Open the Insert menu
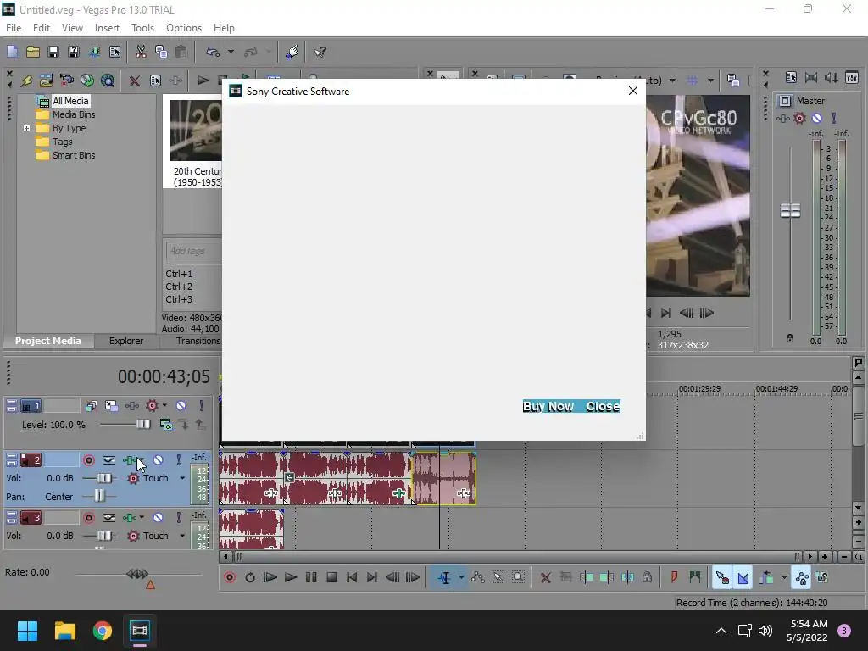Screen dimensions: 868x651 [107, 28]
